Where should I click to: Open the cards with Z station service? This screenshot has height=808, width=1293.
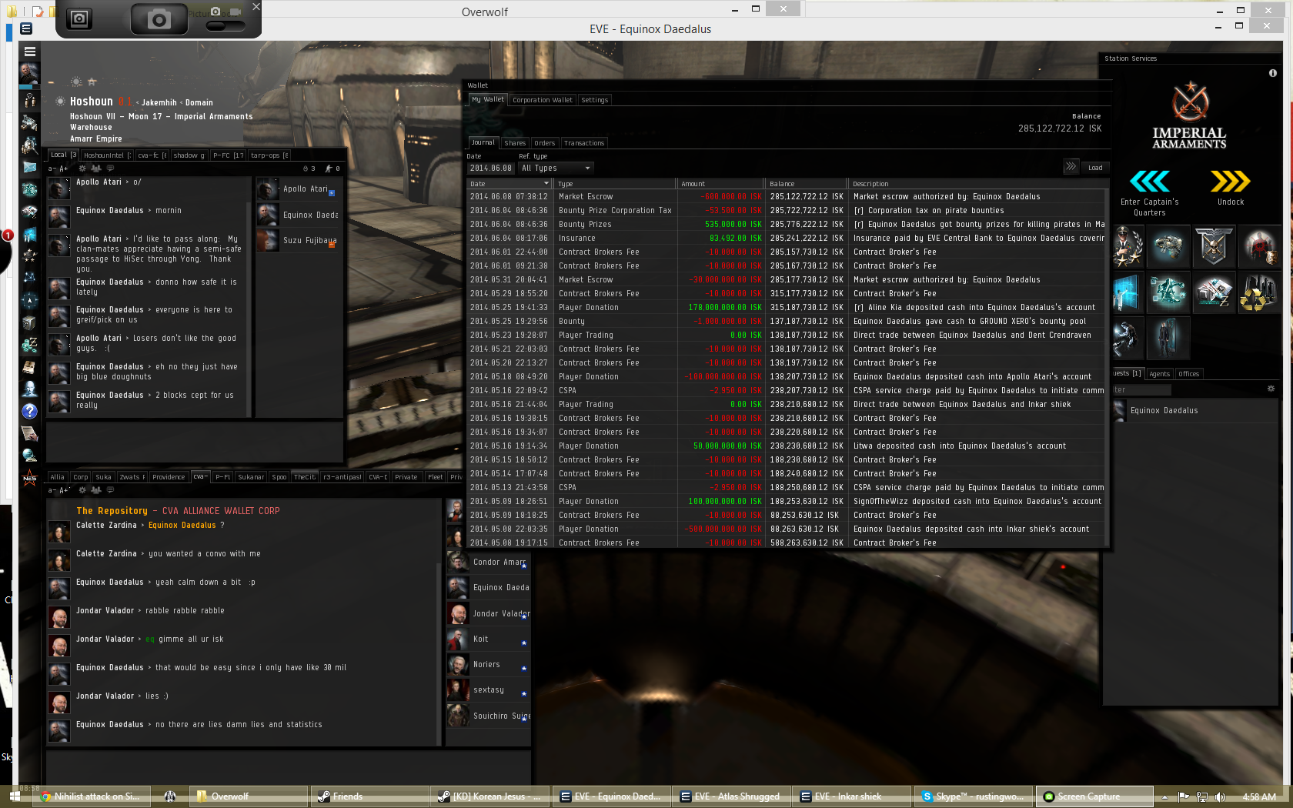(x=1214, y=292)
